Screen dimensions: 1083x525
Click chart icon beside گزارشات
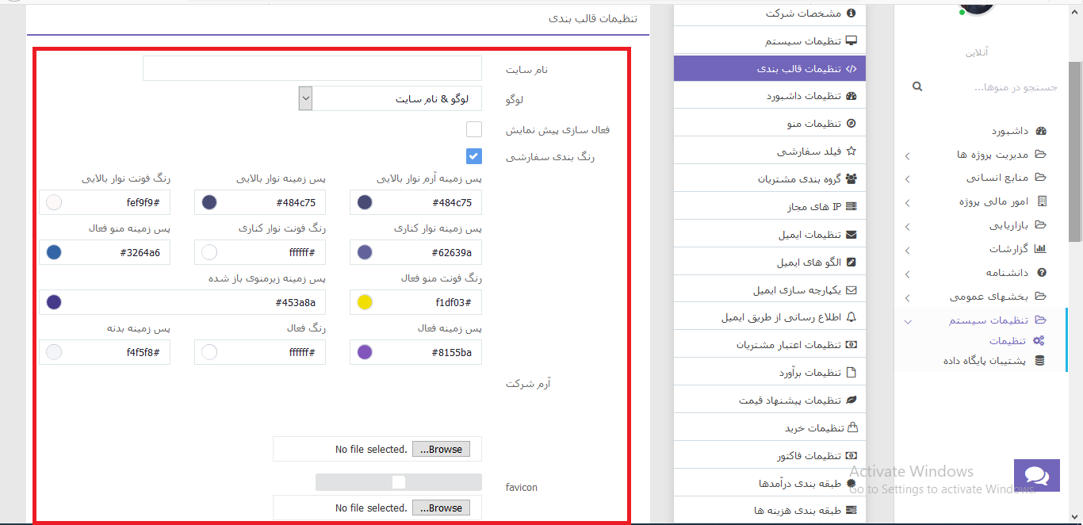1041,249
